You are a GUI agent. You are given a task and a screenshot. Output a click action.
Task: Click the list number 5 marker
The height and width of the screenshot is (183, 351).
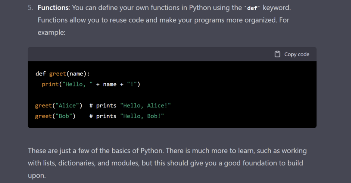[30, 8]
